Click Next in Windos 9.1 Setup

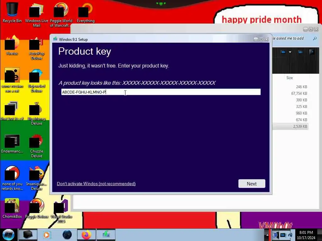coord(252,184)
